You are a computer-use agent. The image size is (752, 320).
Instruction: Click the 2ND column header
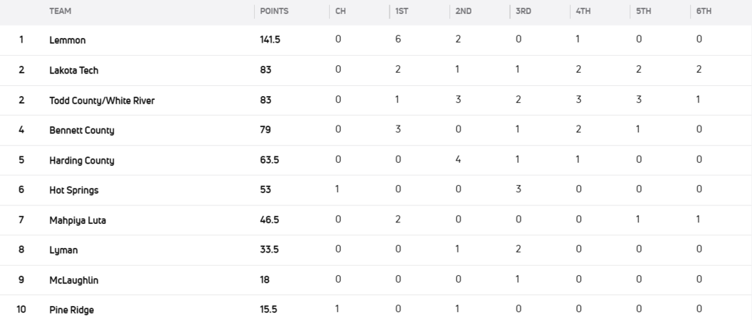463,12
